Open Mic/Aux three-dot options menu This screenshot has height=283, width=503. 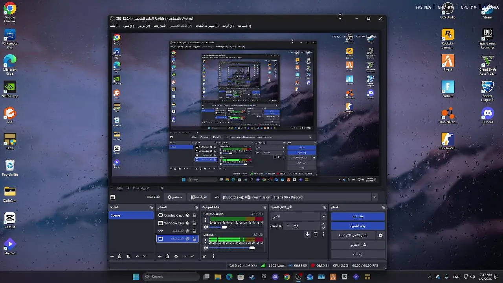(206, 241)
